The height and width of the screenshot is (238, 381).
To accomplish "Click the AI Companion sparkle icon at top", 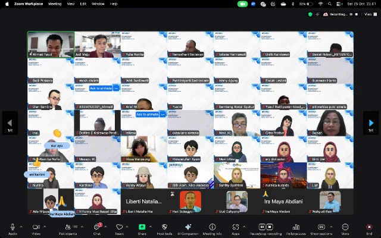I will (x=317, y=14).
